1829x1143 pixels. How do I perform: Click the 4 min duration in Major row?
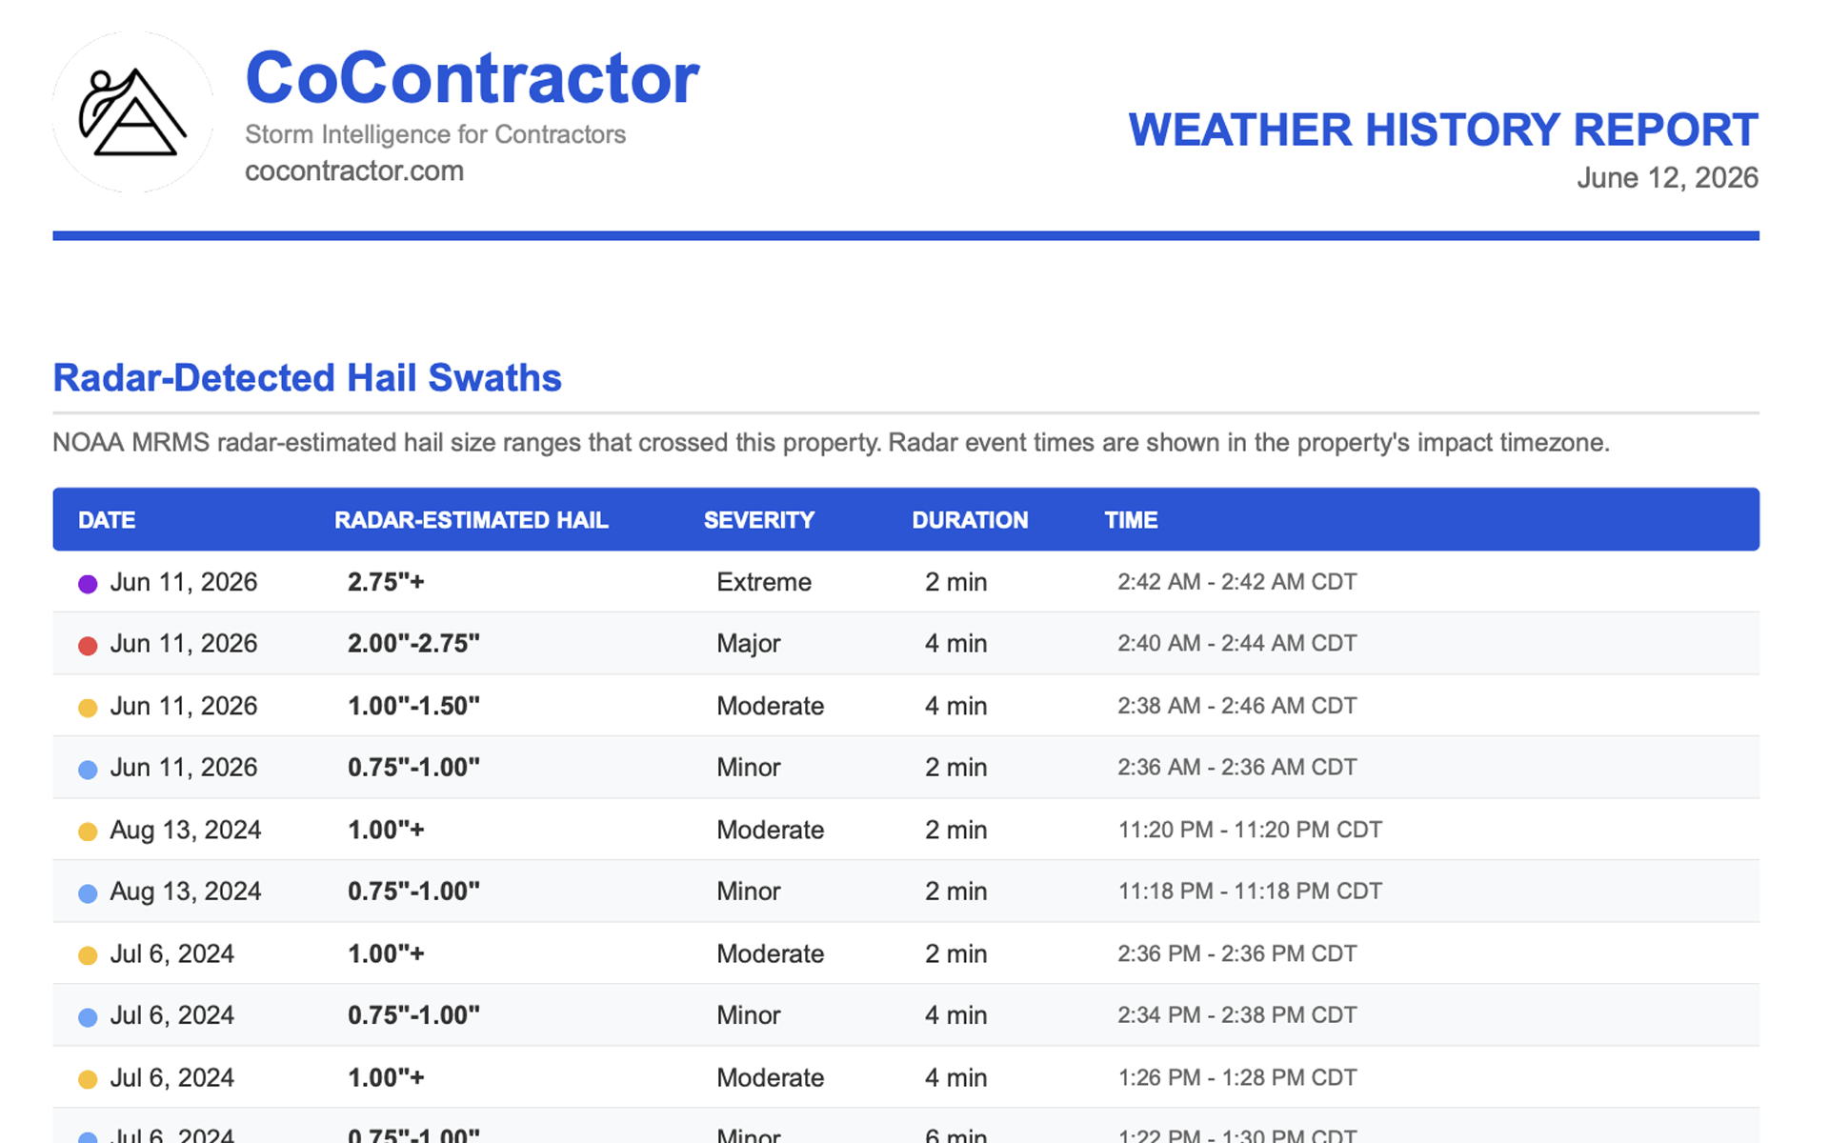(x=955, y=644)
